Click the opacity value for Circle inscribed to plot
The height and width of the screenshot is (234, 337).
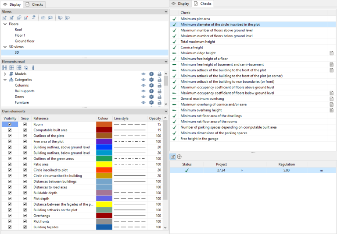pyautogui.click(x=159, y=170)
